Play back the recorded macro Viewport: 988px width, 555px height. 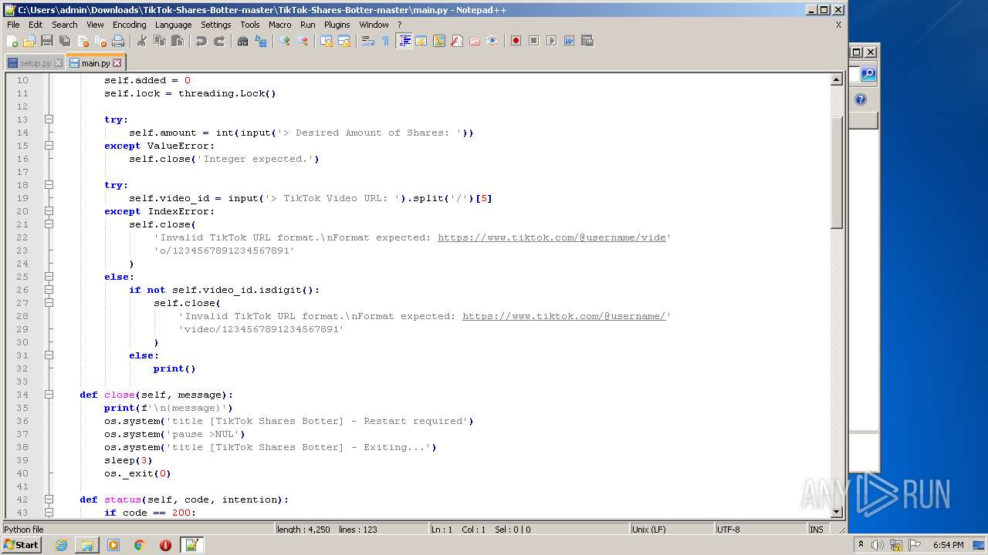[x=551, y=41]
